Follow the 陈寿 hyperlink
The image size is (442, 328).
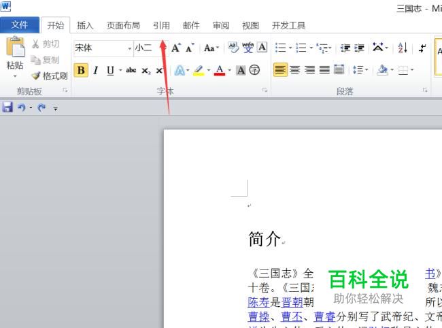point(258,302)
